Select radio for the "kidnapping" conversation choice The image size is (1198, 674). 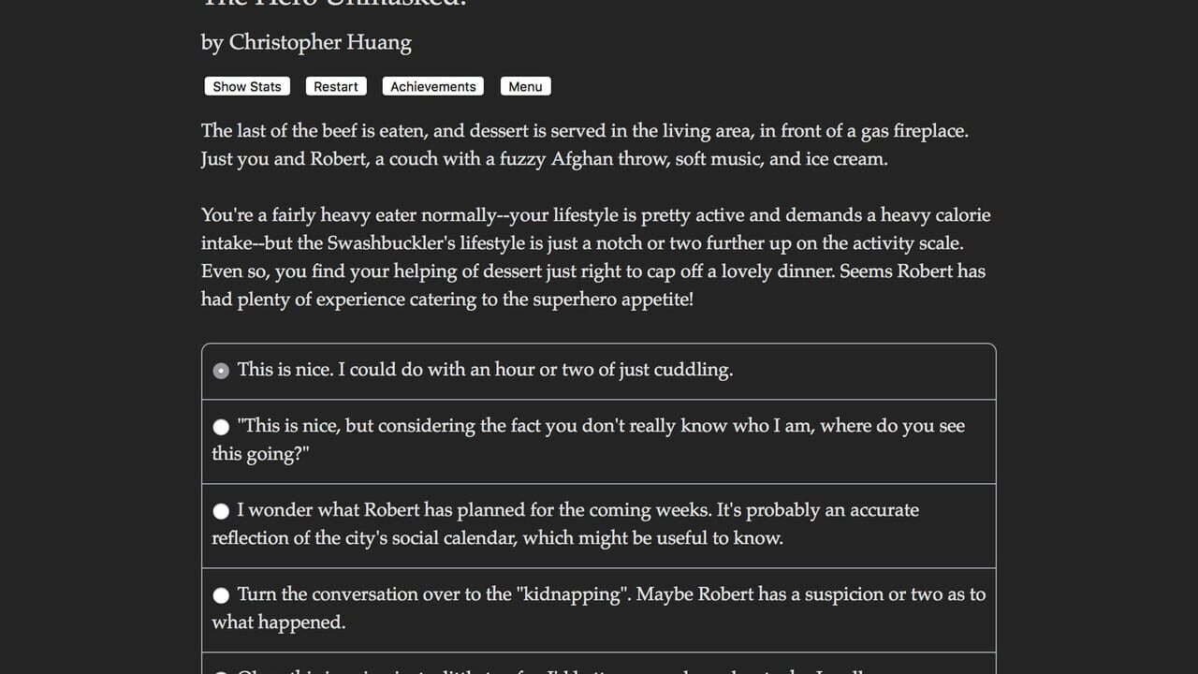pyautogui.click(x=221, y=595)
